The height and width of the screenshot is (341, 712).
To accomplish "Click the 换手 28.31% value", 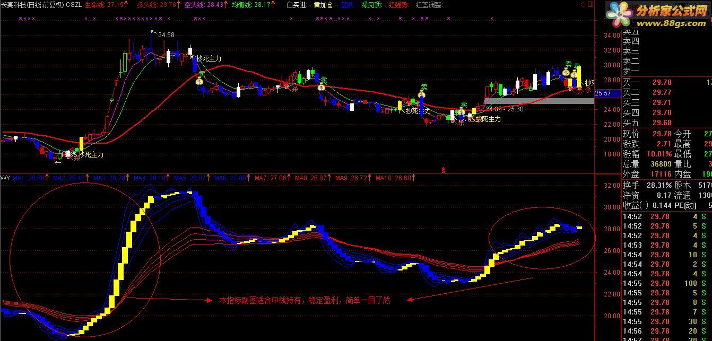I will 659,185.
